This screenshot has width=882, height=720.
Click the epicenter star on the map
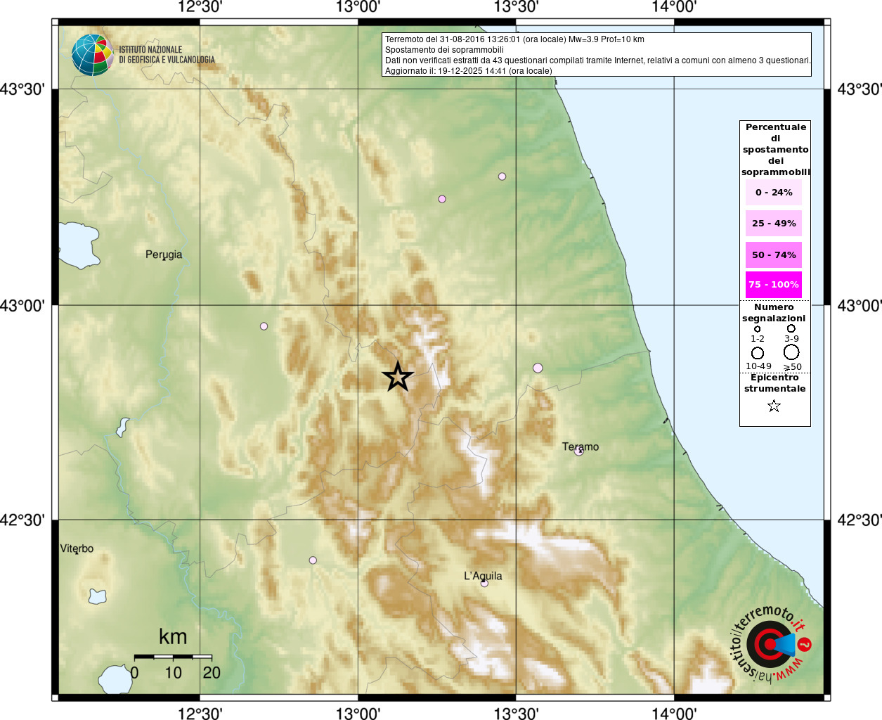[x=398, y=377]
